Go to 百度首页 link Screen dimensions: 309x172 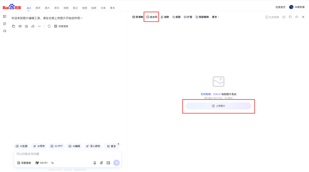pos(280,7)
